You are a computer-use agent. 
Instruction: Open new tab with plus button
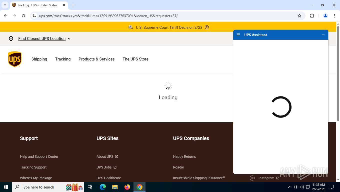(x=73, y=5)
